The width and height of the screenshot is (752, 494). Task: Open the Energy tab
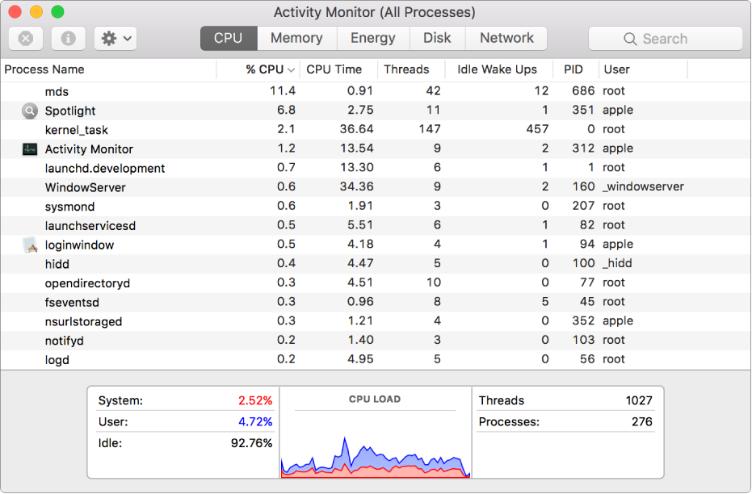click(373, 38)
